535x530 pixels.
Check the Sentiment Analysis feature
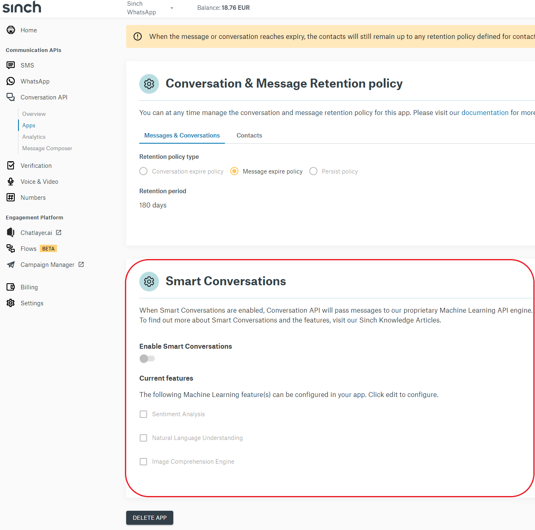point(143,414)
